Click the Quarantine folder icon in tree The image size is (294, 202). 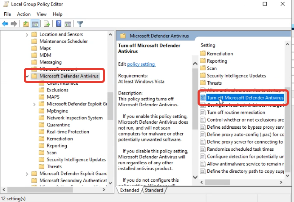pyautogui.click(x=42, y=125)
